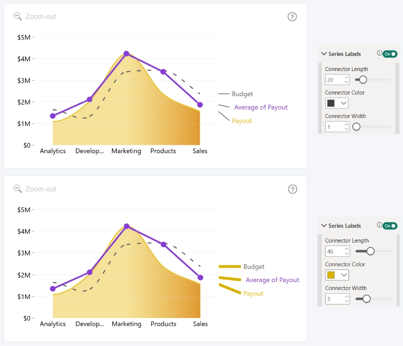Turn off the bottom Series Labels toggle
The image size is (403, 346).
[x=390, y=226]
